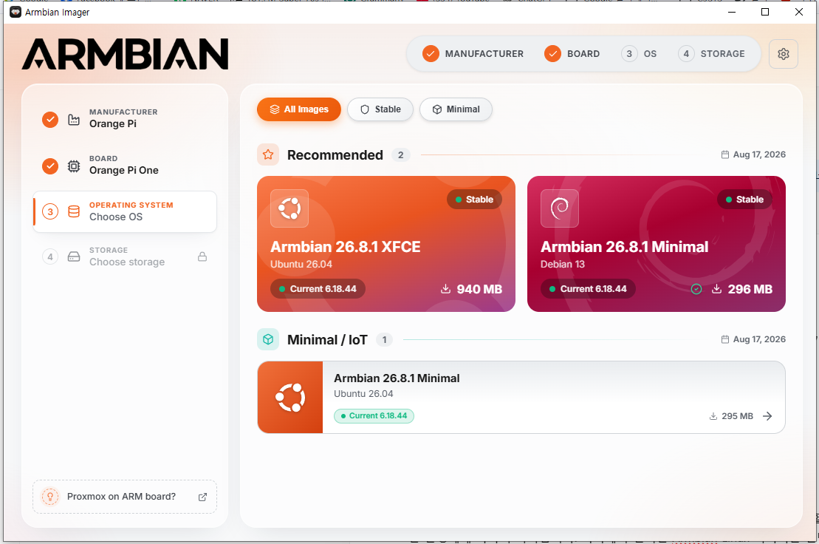The height and width of the screenshot is (544, 819).
Task: Click Recommended section heading
Action: [335, 155]
